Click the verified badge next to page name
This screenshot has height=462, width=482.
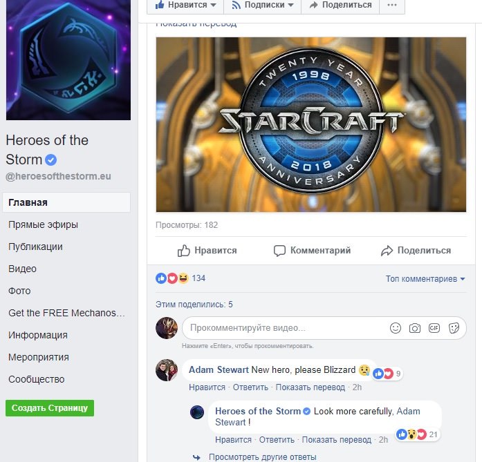coord(51,160)
